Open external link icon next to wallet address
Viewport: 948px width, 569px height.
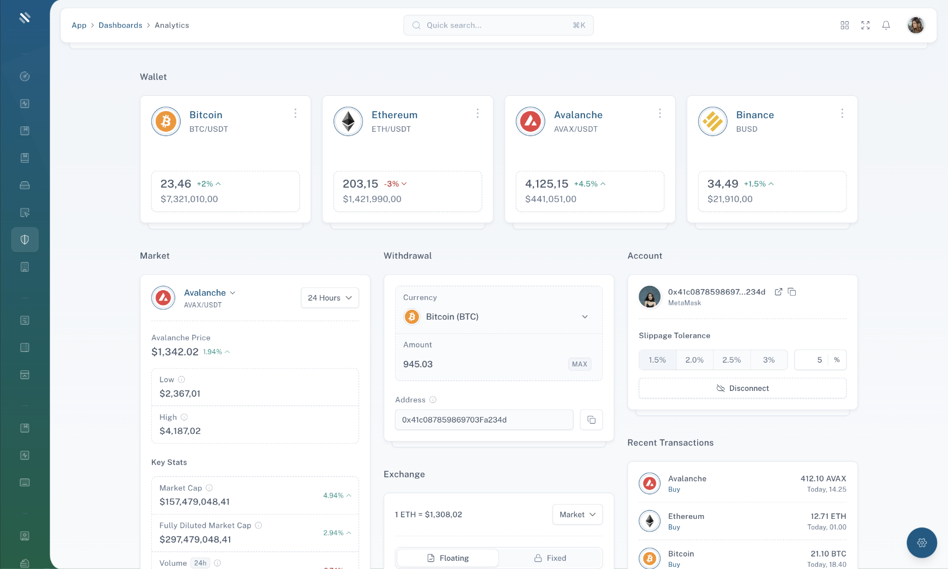point(778,292)
